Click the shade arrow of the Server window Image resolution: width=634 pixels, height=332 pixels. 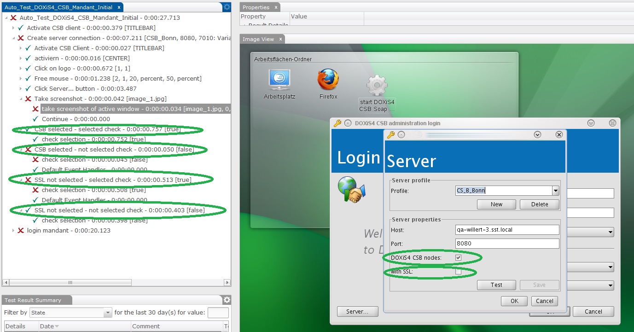[x=537, y=134]
